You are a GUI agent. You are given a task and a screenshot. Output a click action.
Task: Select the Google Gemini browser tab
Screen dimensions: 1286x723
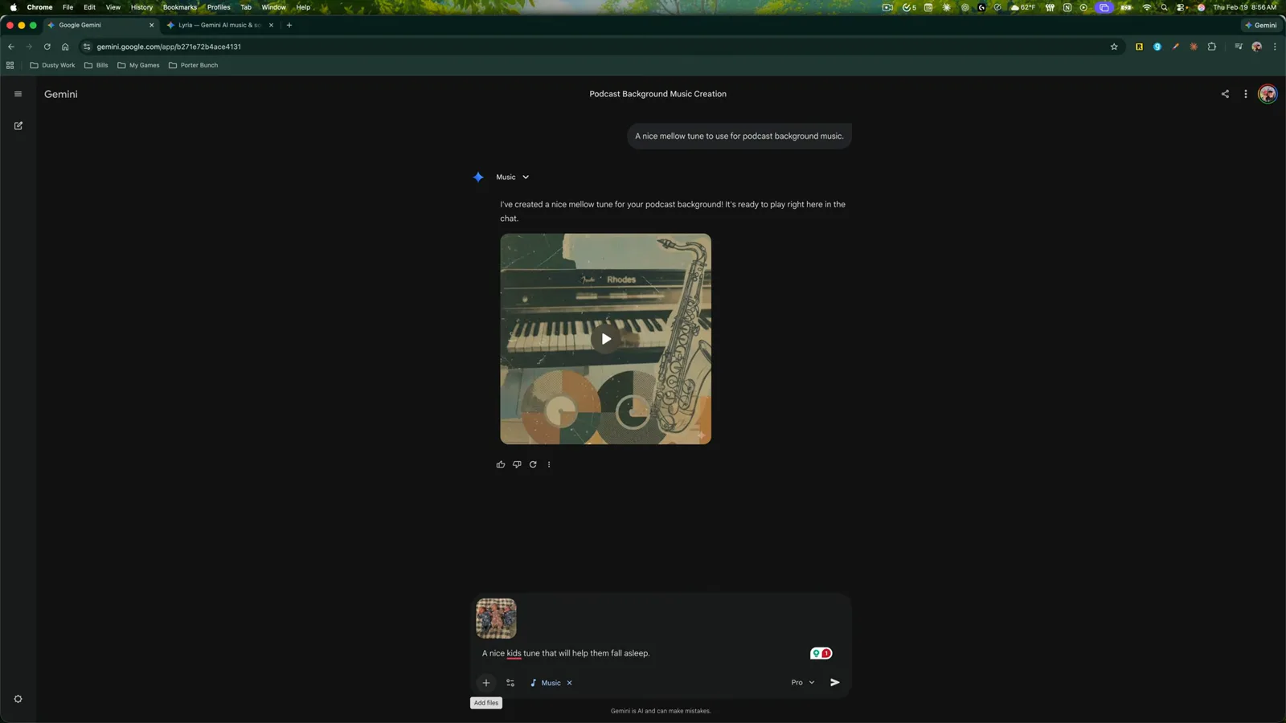click(100, 25)
